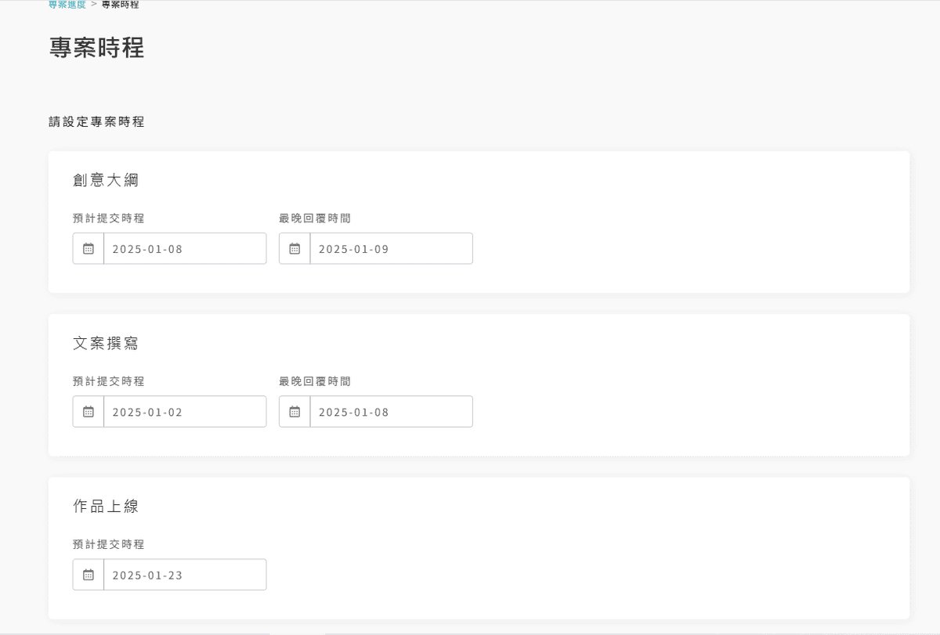Open calendar icon for 創意大綱 預計提交時程
Viewport: 940px width, 635px height.
pyautogui.click(x=89, y=249)
